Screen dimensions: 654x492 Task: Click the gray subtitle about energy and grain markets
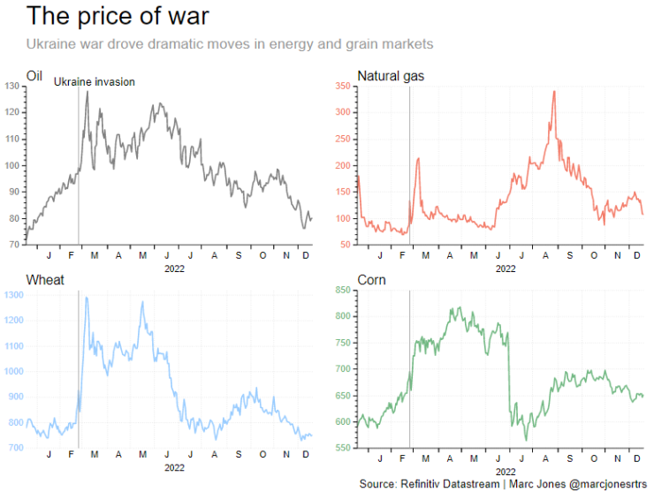230,44
